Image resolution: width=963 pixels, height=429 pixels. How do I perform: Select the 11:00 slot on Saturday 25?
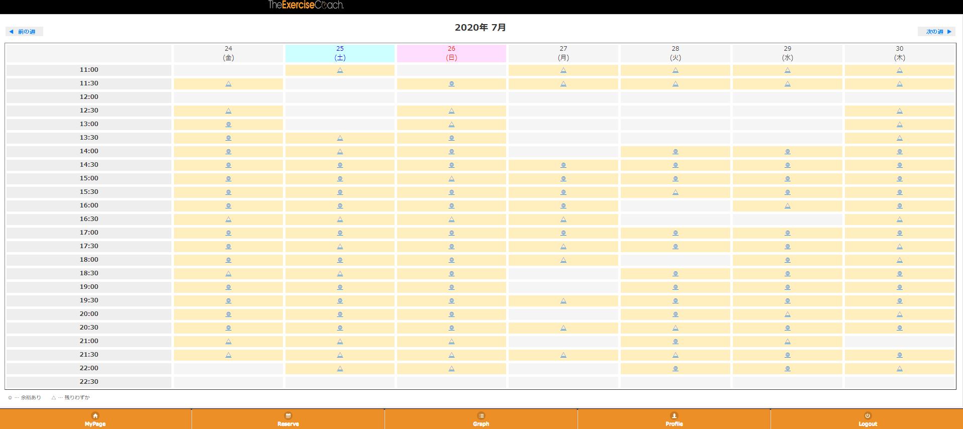(340, 70)
